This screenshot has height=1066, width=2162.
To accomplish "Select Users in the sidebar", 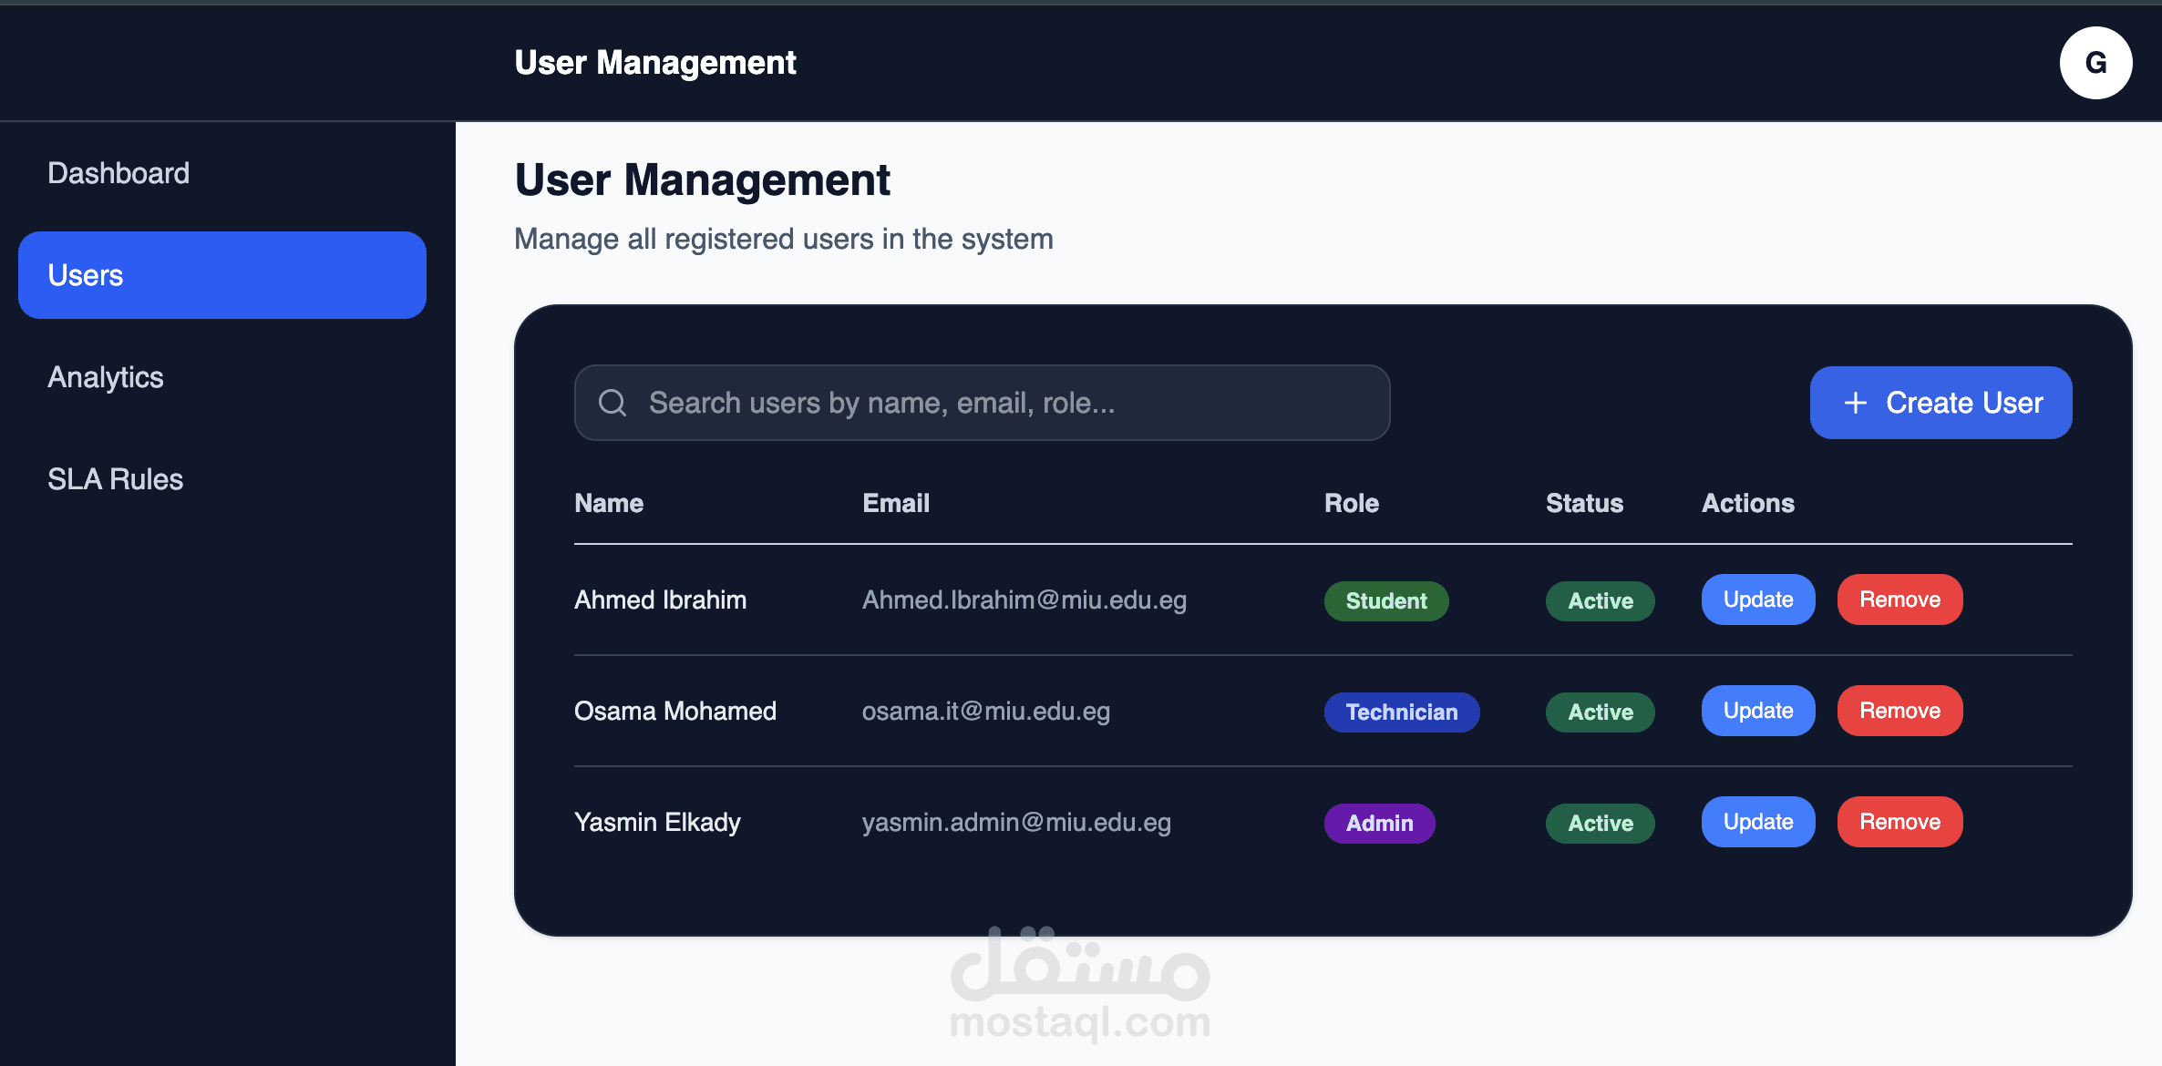I will point(221,275).
